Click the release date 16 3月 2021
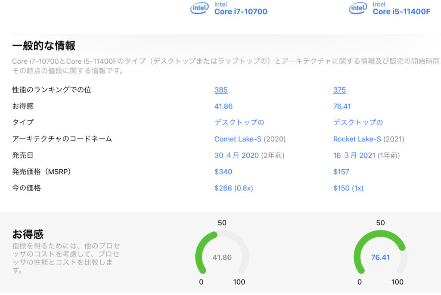 pyautogui.click(x=354, y=155)
